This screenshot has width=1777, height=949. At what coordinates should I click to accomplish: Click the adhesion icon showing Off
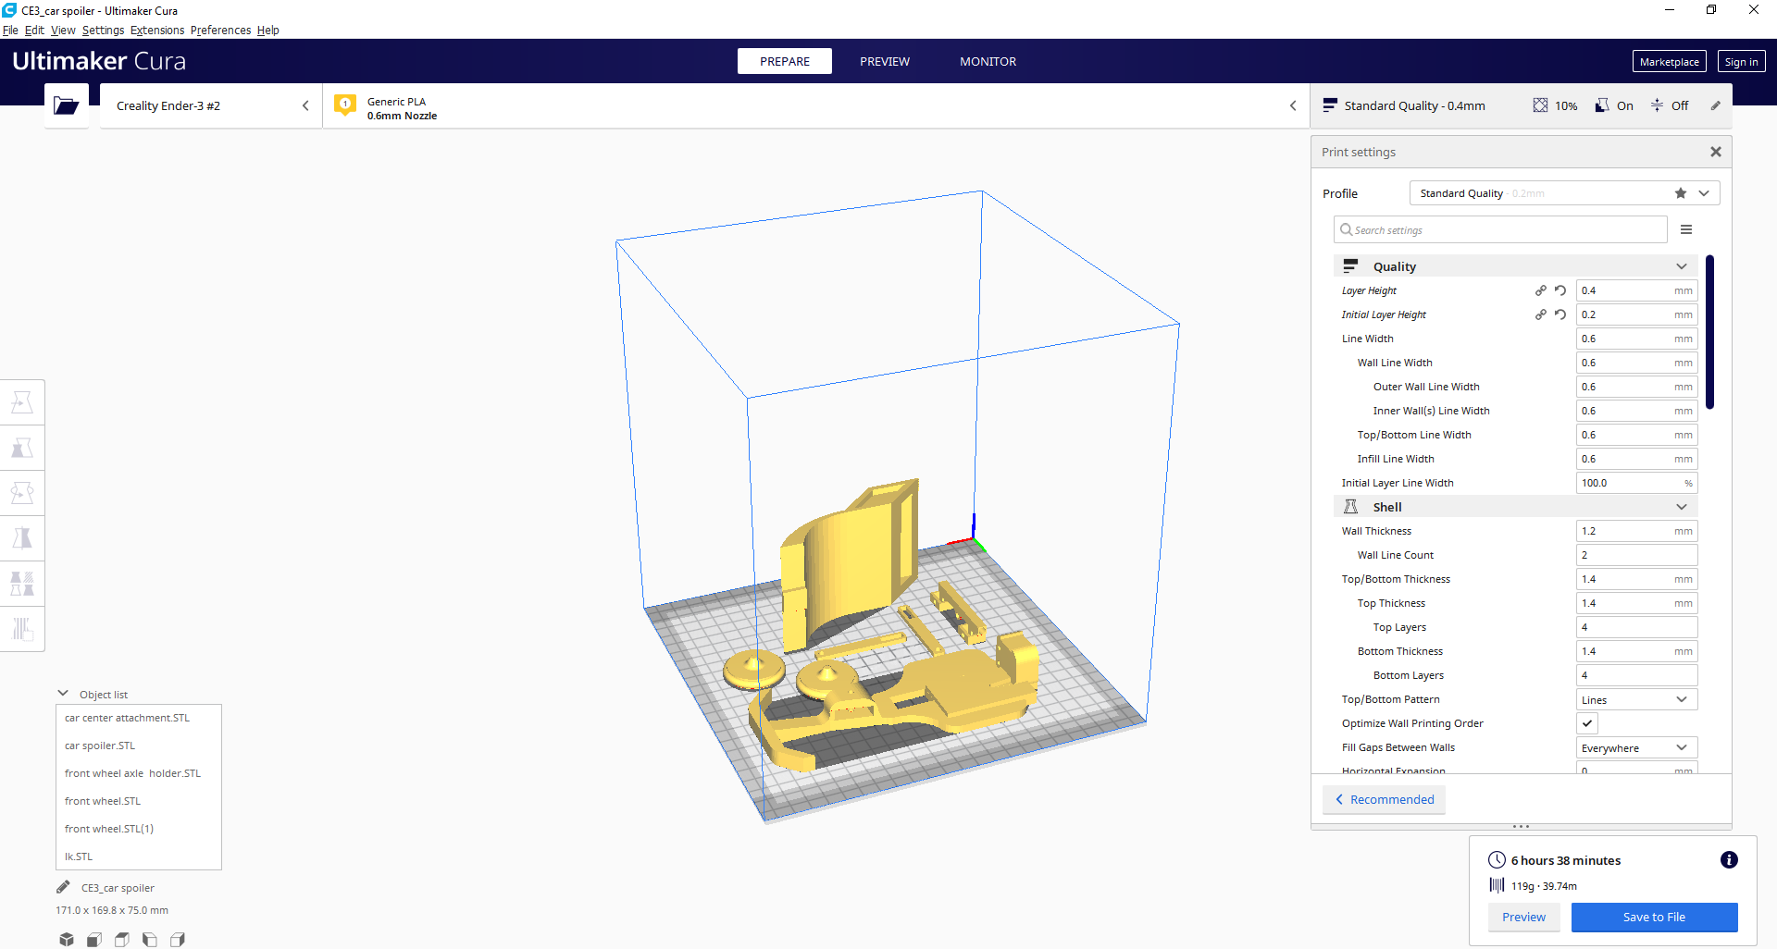click(1657, 105)
